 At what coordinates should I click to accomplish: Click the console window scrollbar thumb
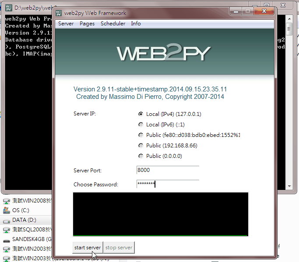point(289,29)
